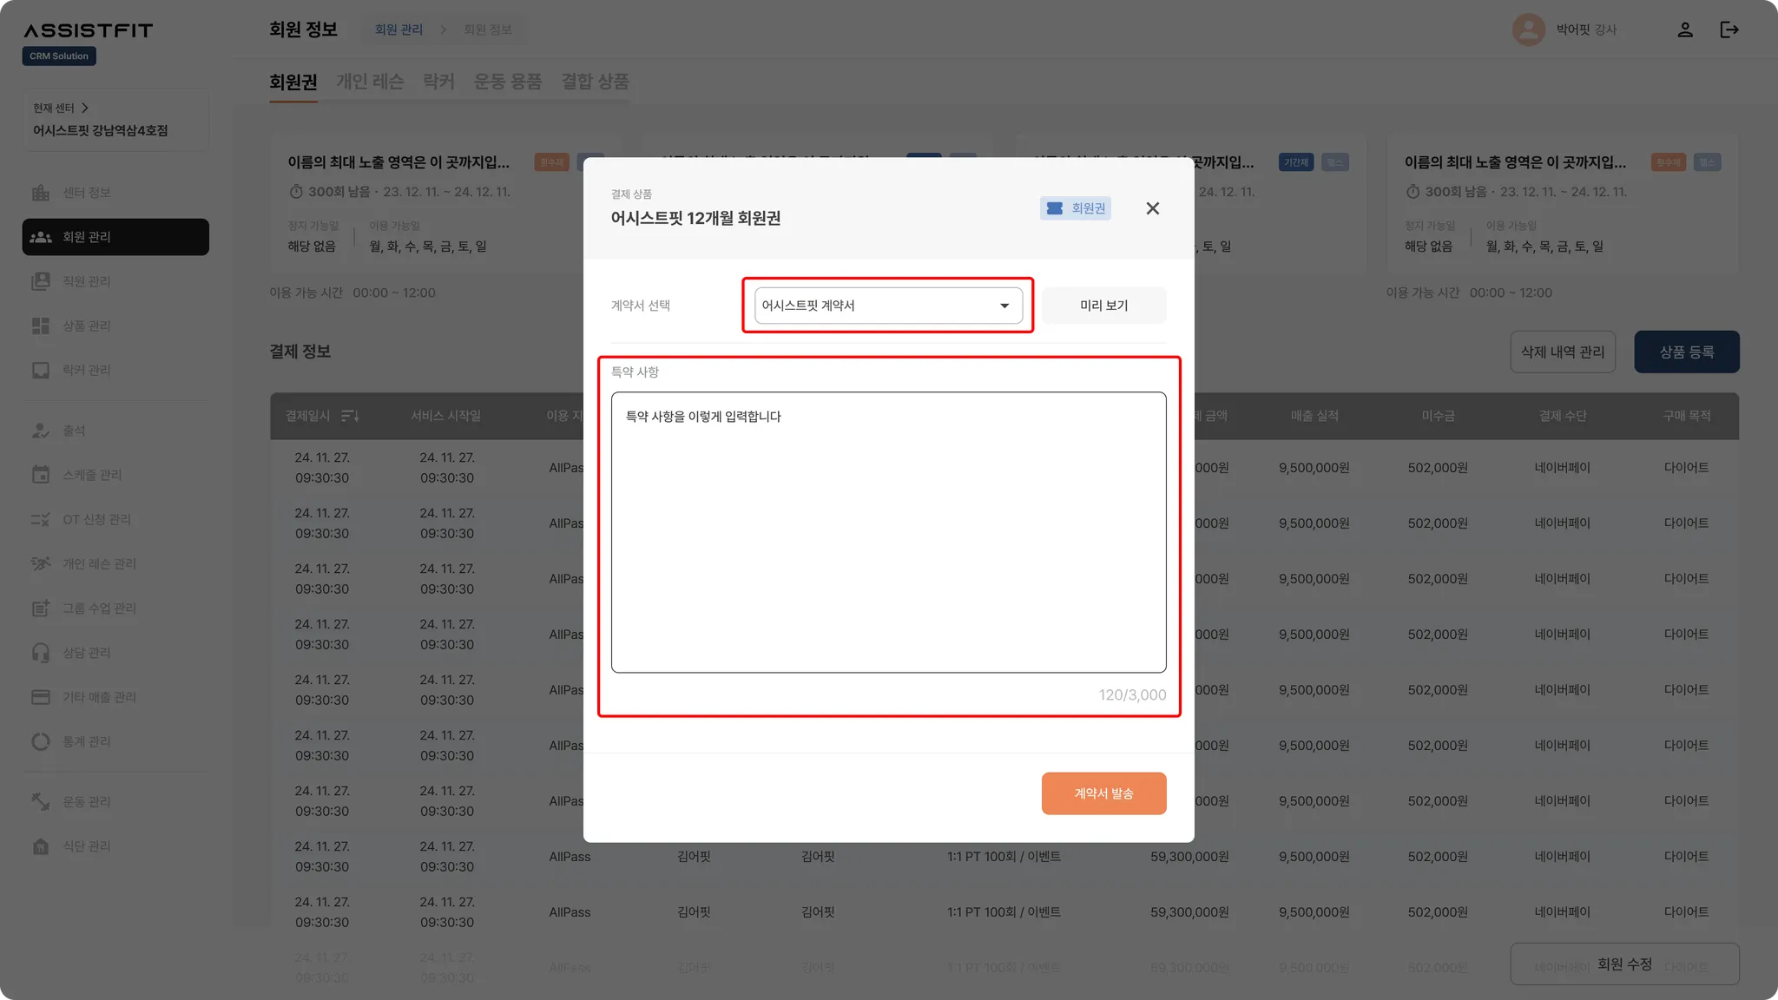Click the 회원 관리 breadcrumb link
This screenshot has height=1000, width=1778.
click(398, 30)
